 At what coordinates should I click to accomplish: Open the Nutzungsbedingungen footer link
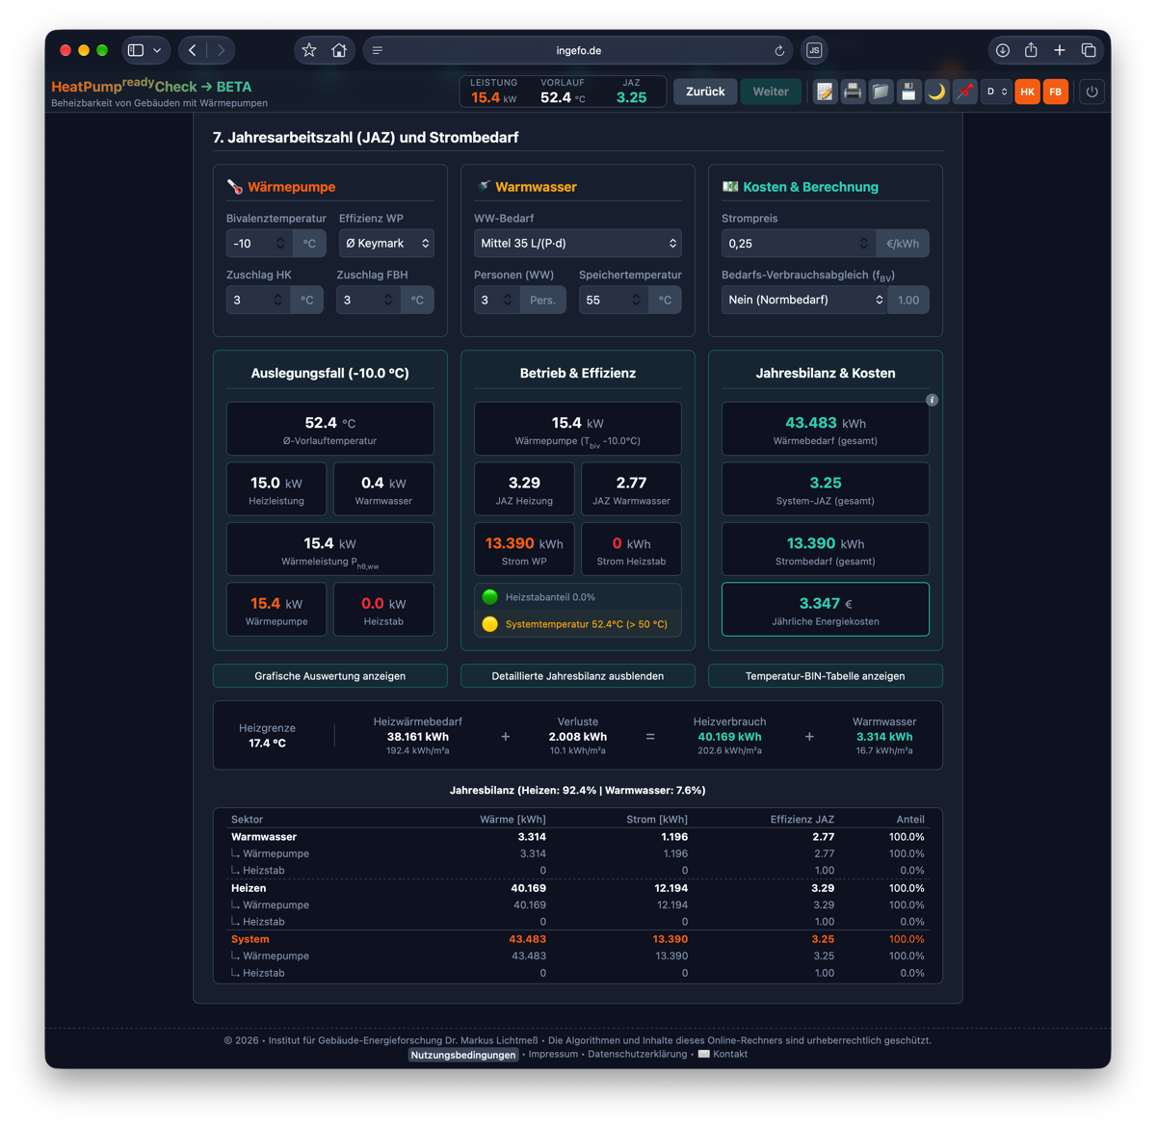[x=463, y=1055]
